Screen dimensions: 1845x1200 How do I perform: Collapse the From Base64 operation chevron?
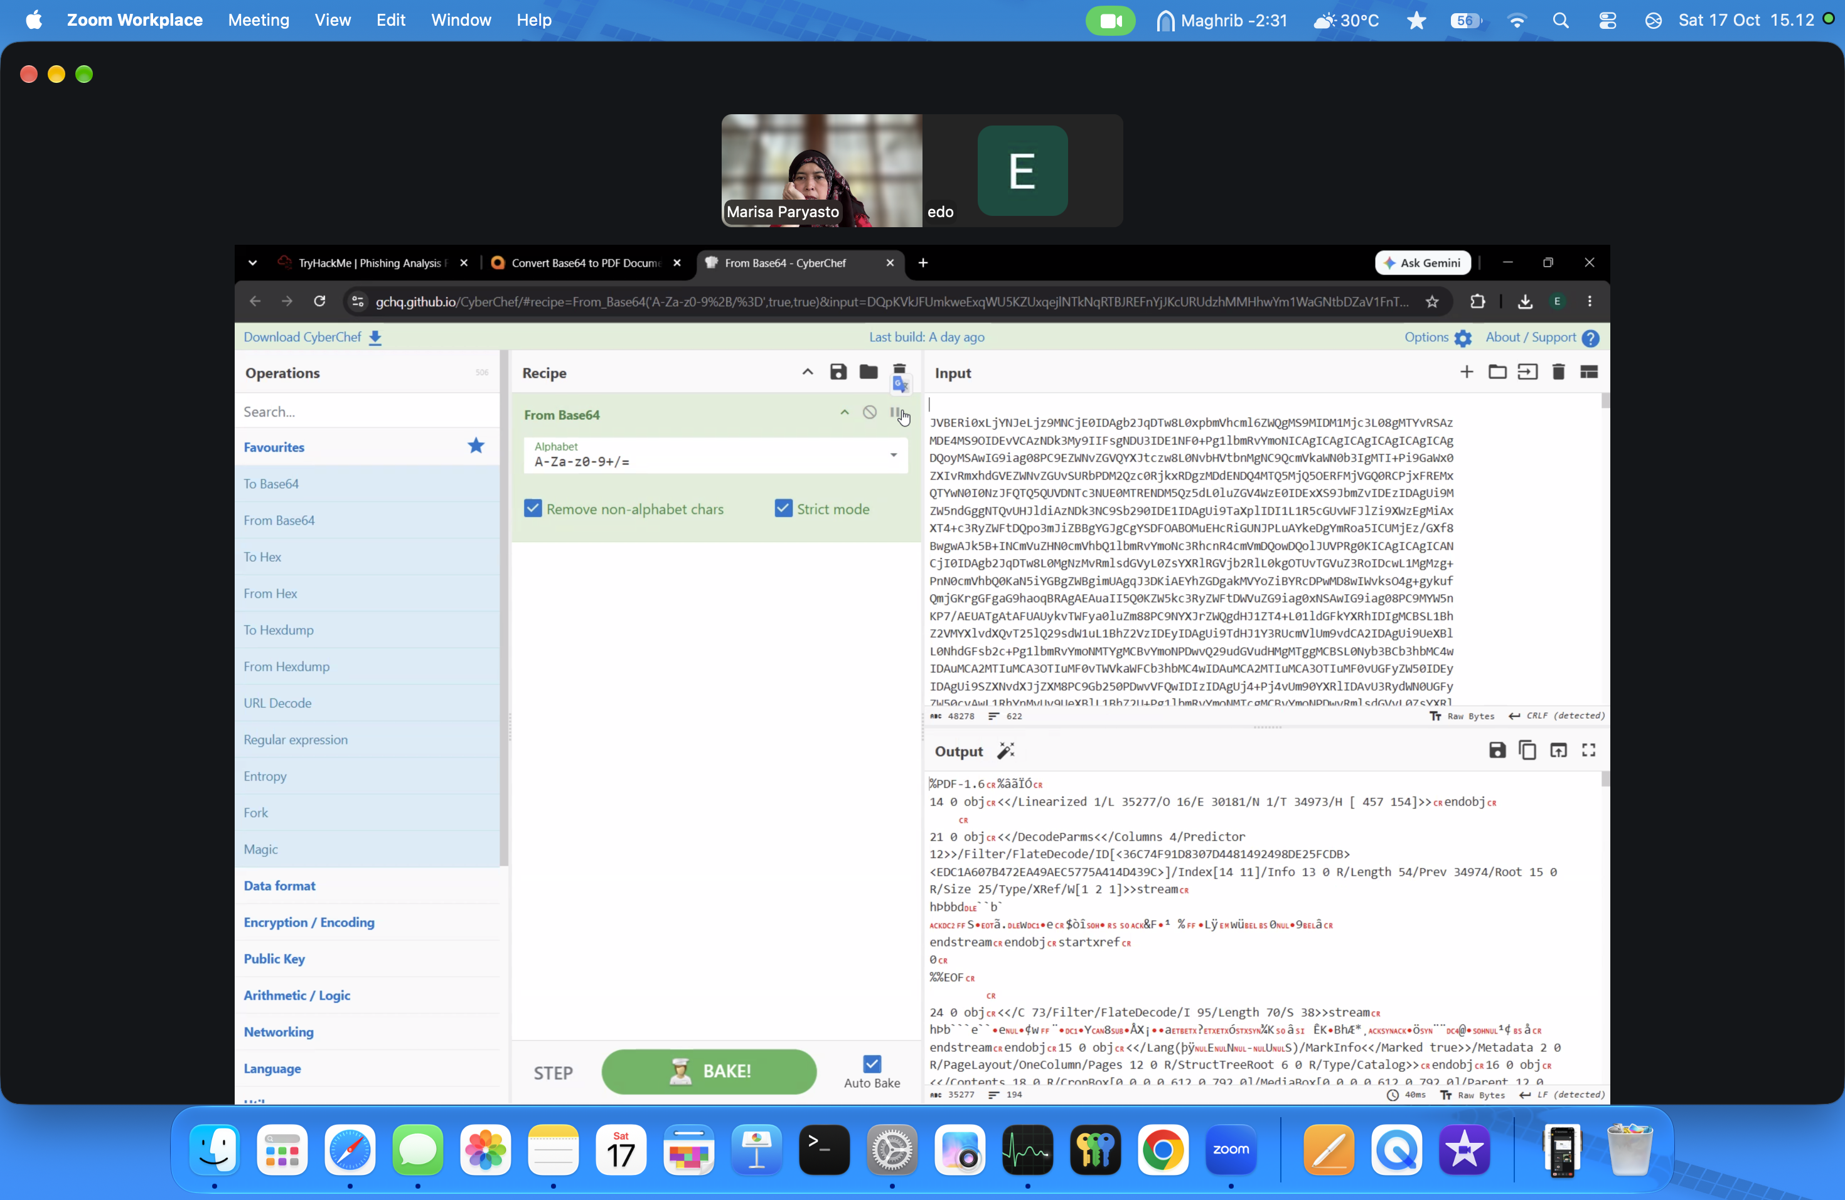point(844,412)
